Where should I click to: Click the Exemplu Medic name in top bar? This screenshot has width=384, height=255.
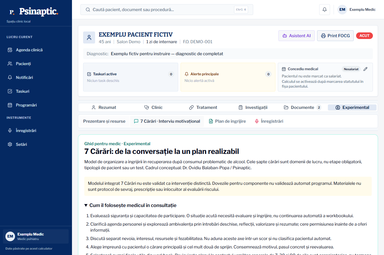(x=362, y=10)
